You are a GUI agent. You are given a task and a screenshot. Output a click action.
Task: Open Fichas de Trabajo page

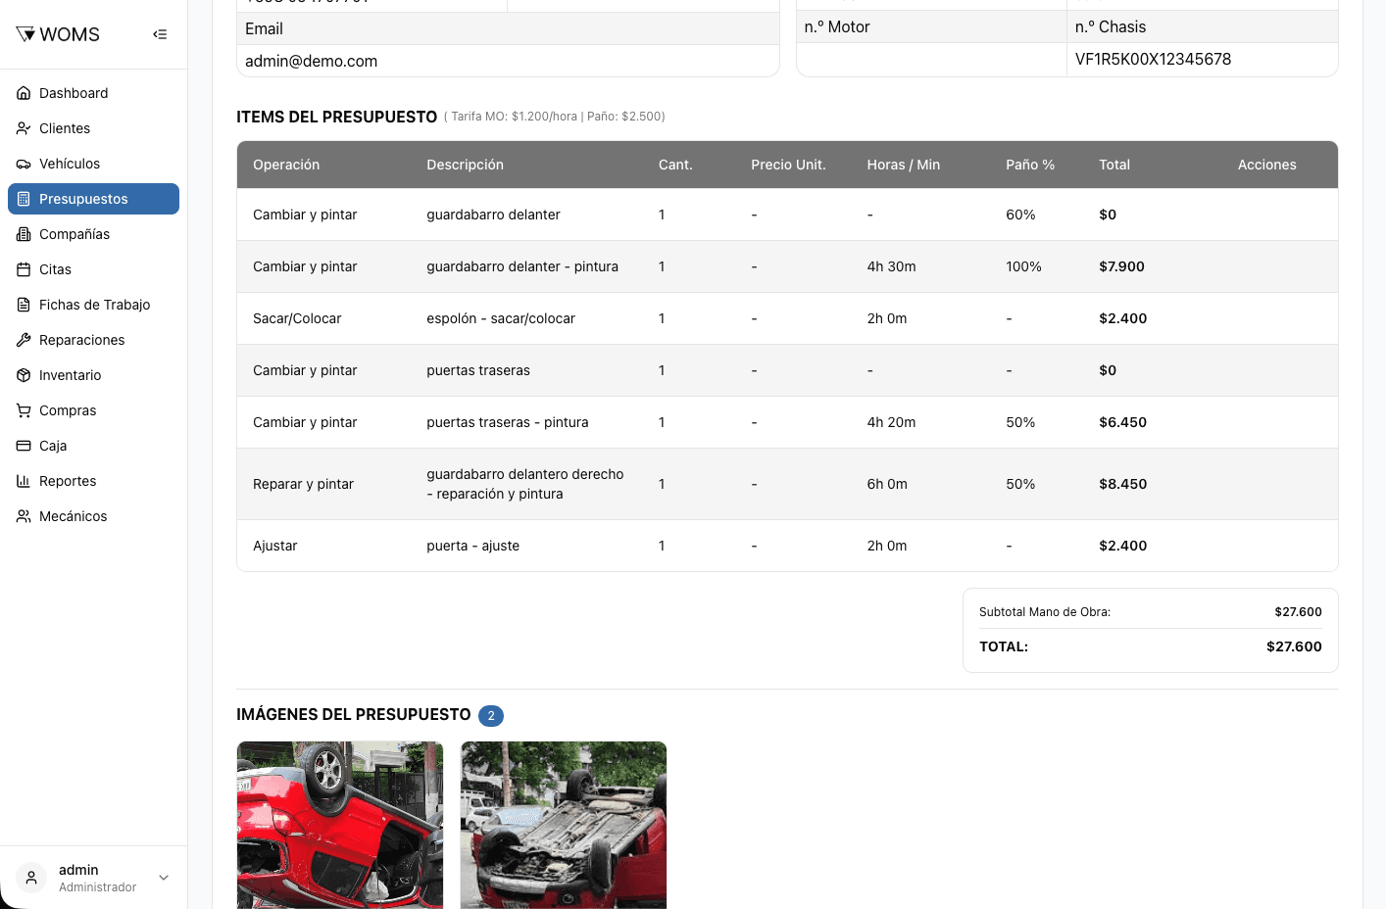pos(93,305)
